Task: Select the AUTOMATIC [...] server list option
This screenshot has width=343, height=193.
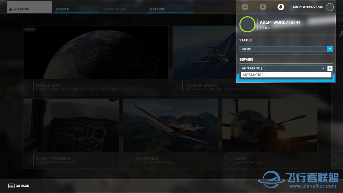Action: [286, 75]
